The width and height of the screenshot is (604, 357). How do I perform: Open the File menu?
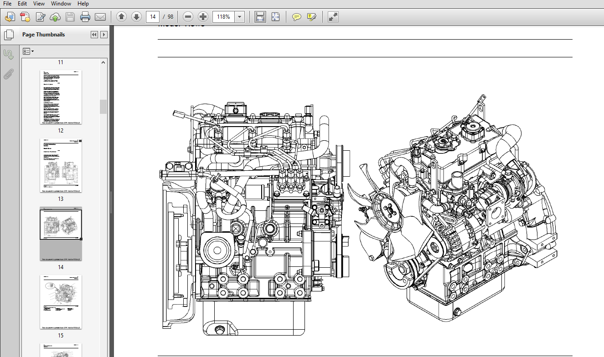tap(7, 4)
